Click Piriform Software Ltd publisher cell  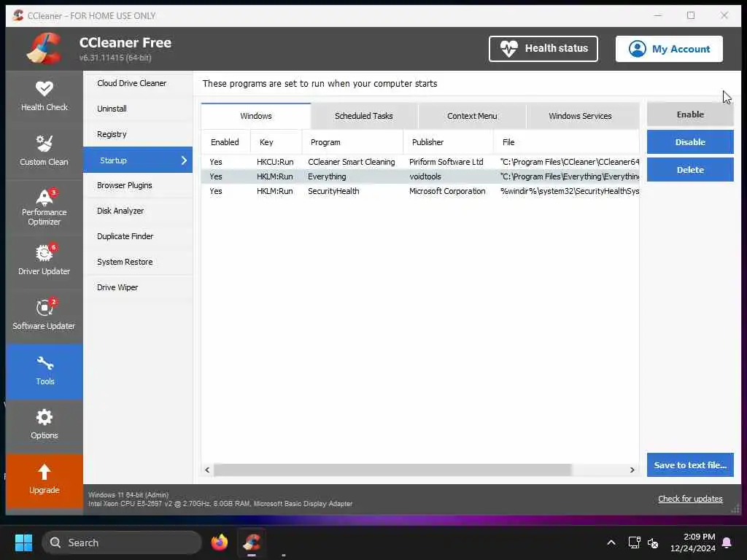pos(446,162)
